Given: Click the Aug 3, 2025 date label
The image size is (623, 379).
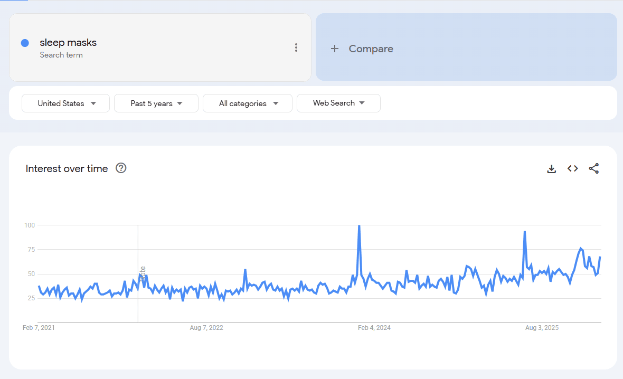Looking at the screenshot, I should click(x=542, y=327).
